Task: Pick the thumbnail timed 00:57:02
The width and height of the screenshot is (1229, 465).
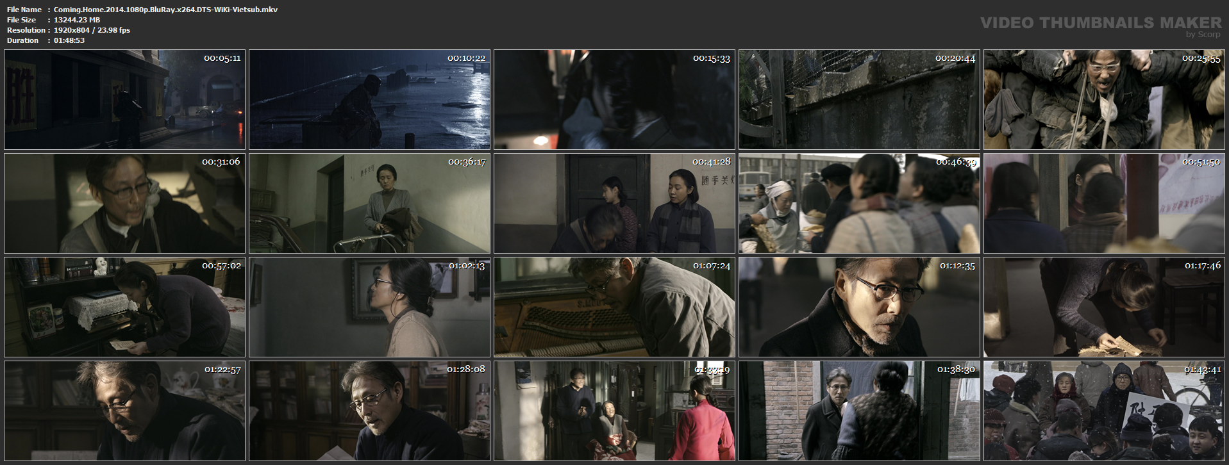Action: pos(124,307)
